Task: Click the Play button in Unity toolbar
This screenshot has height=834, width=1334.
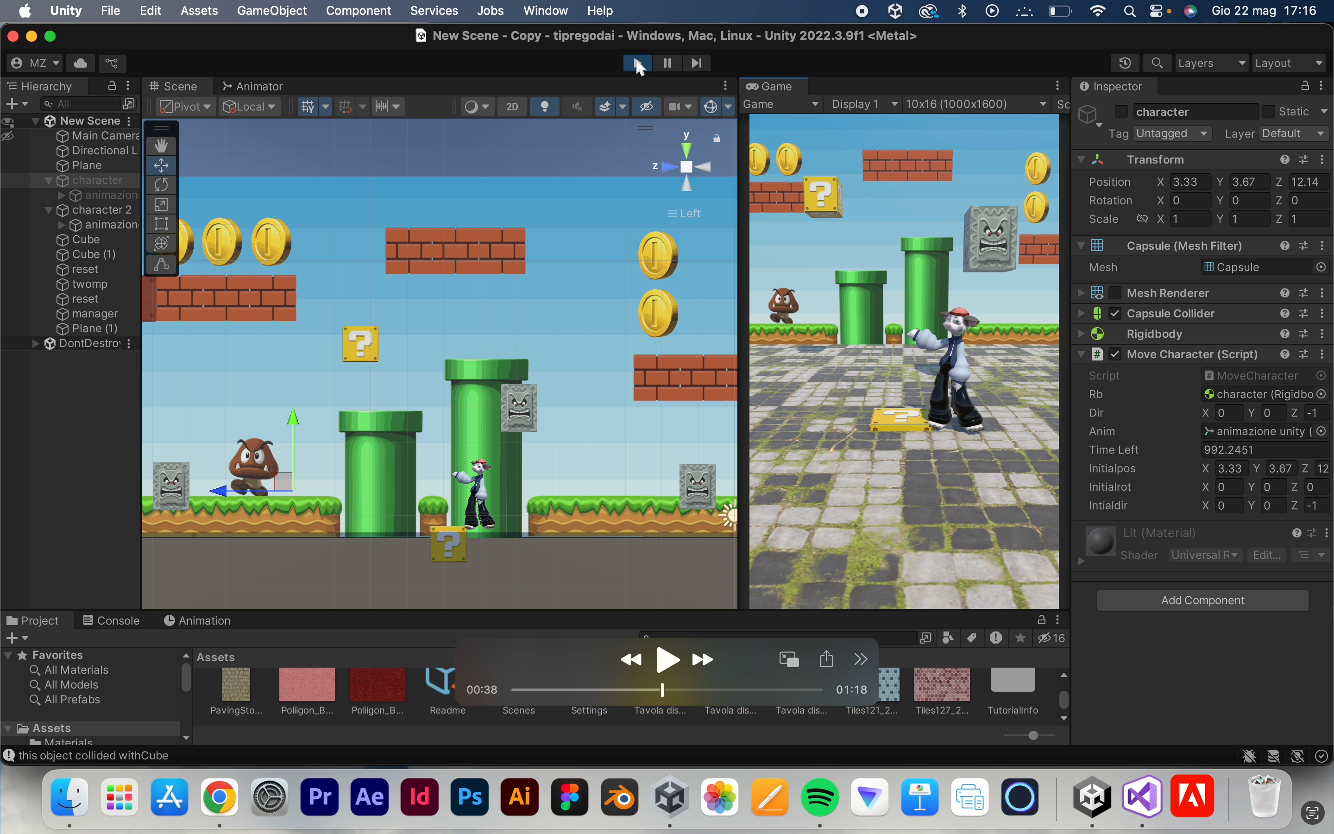Action: pyautogui.click(x=638, y=63)
